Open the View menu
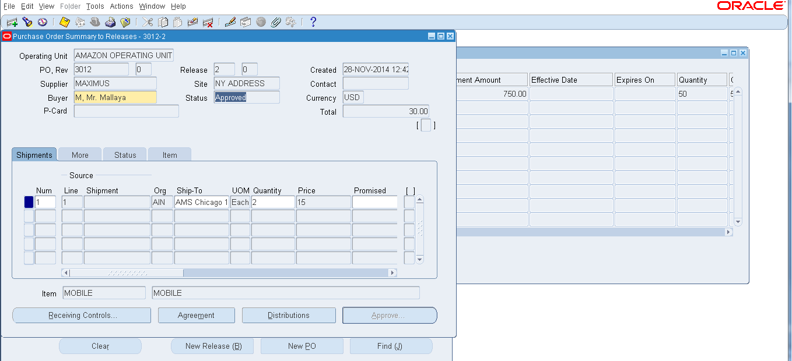The height and width of the screenshot is (361, 792). [x=47, y=6]
